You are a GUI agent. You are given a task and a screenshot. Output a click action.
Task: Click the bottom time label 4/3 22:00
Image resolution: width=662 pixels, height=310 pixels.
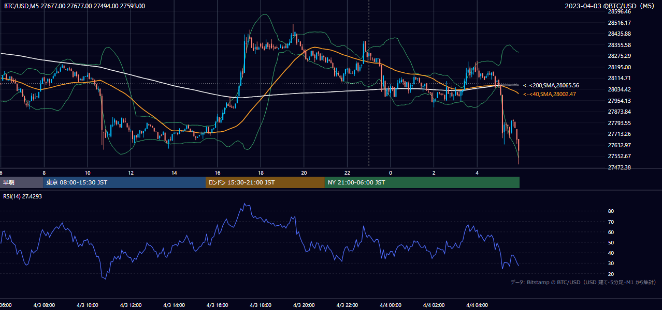click(347, 305)
